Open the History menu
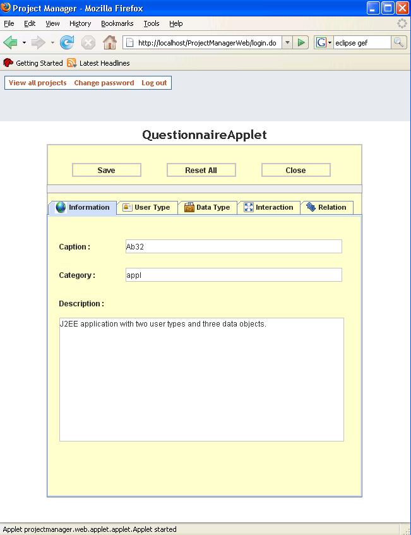This screenshot has height=535, width=411. 80,23
